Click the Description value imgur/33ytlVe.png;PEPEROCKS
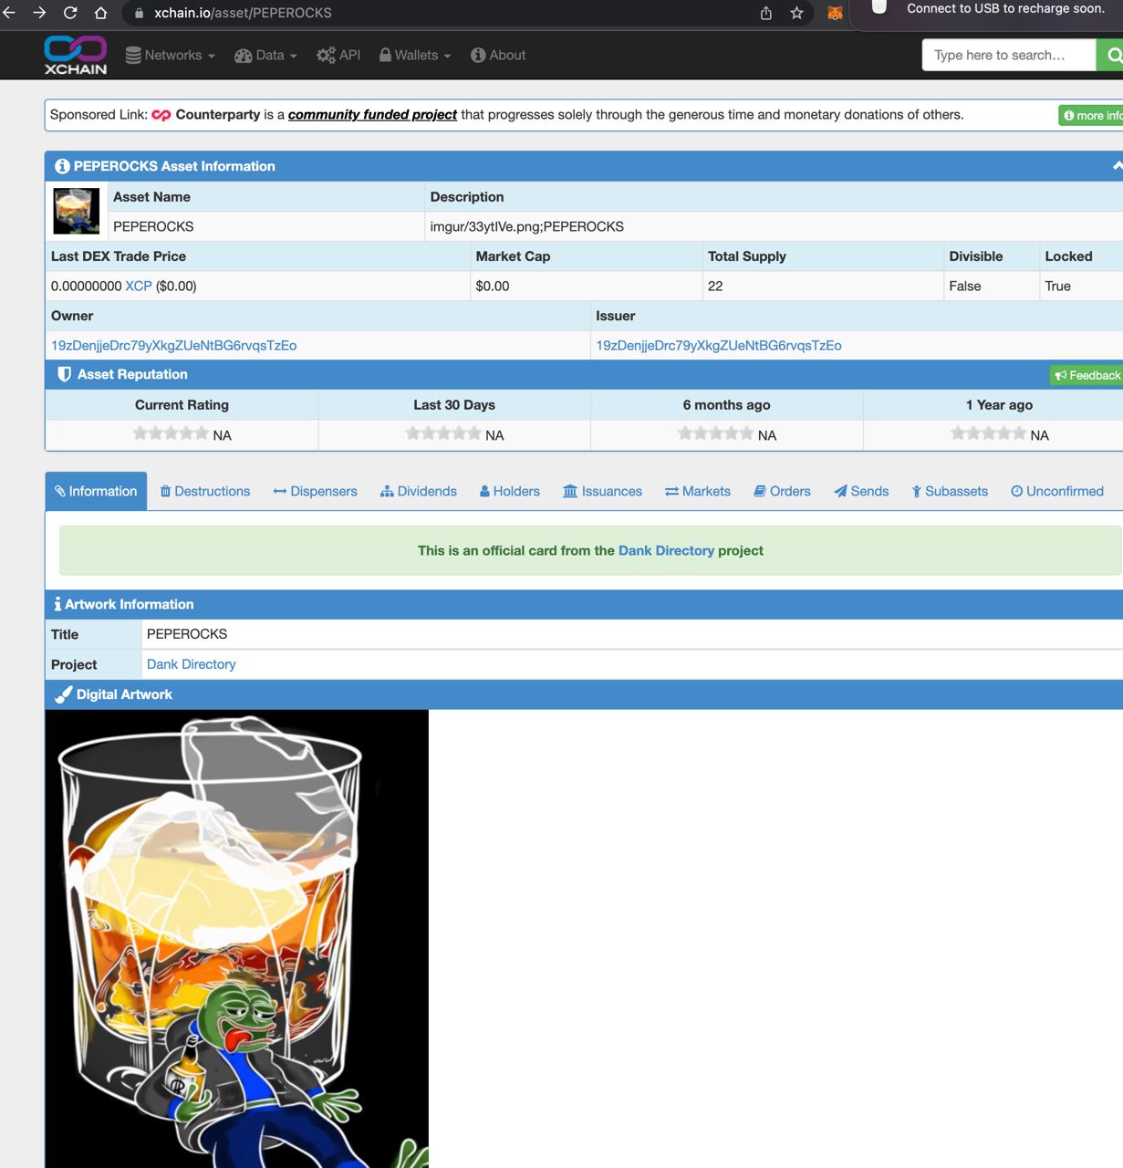The width and height of the screenshot is (1123, 1168). 527,226
